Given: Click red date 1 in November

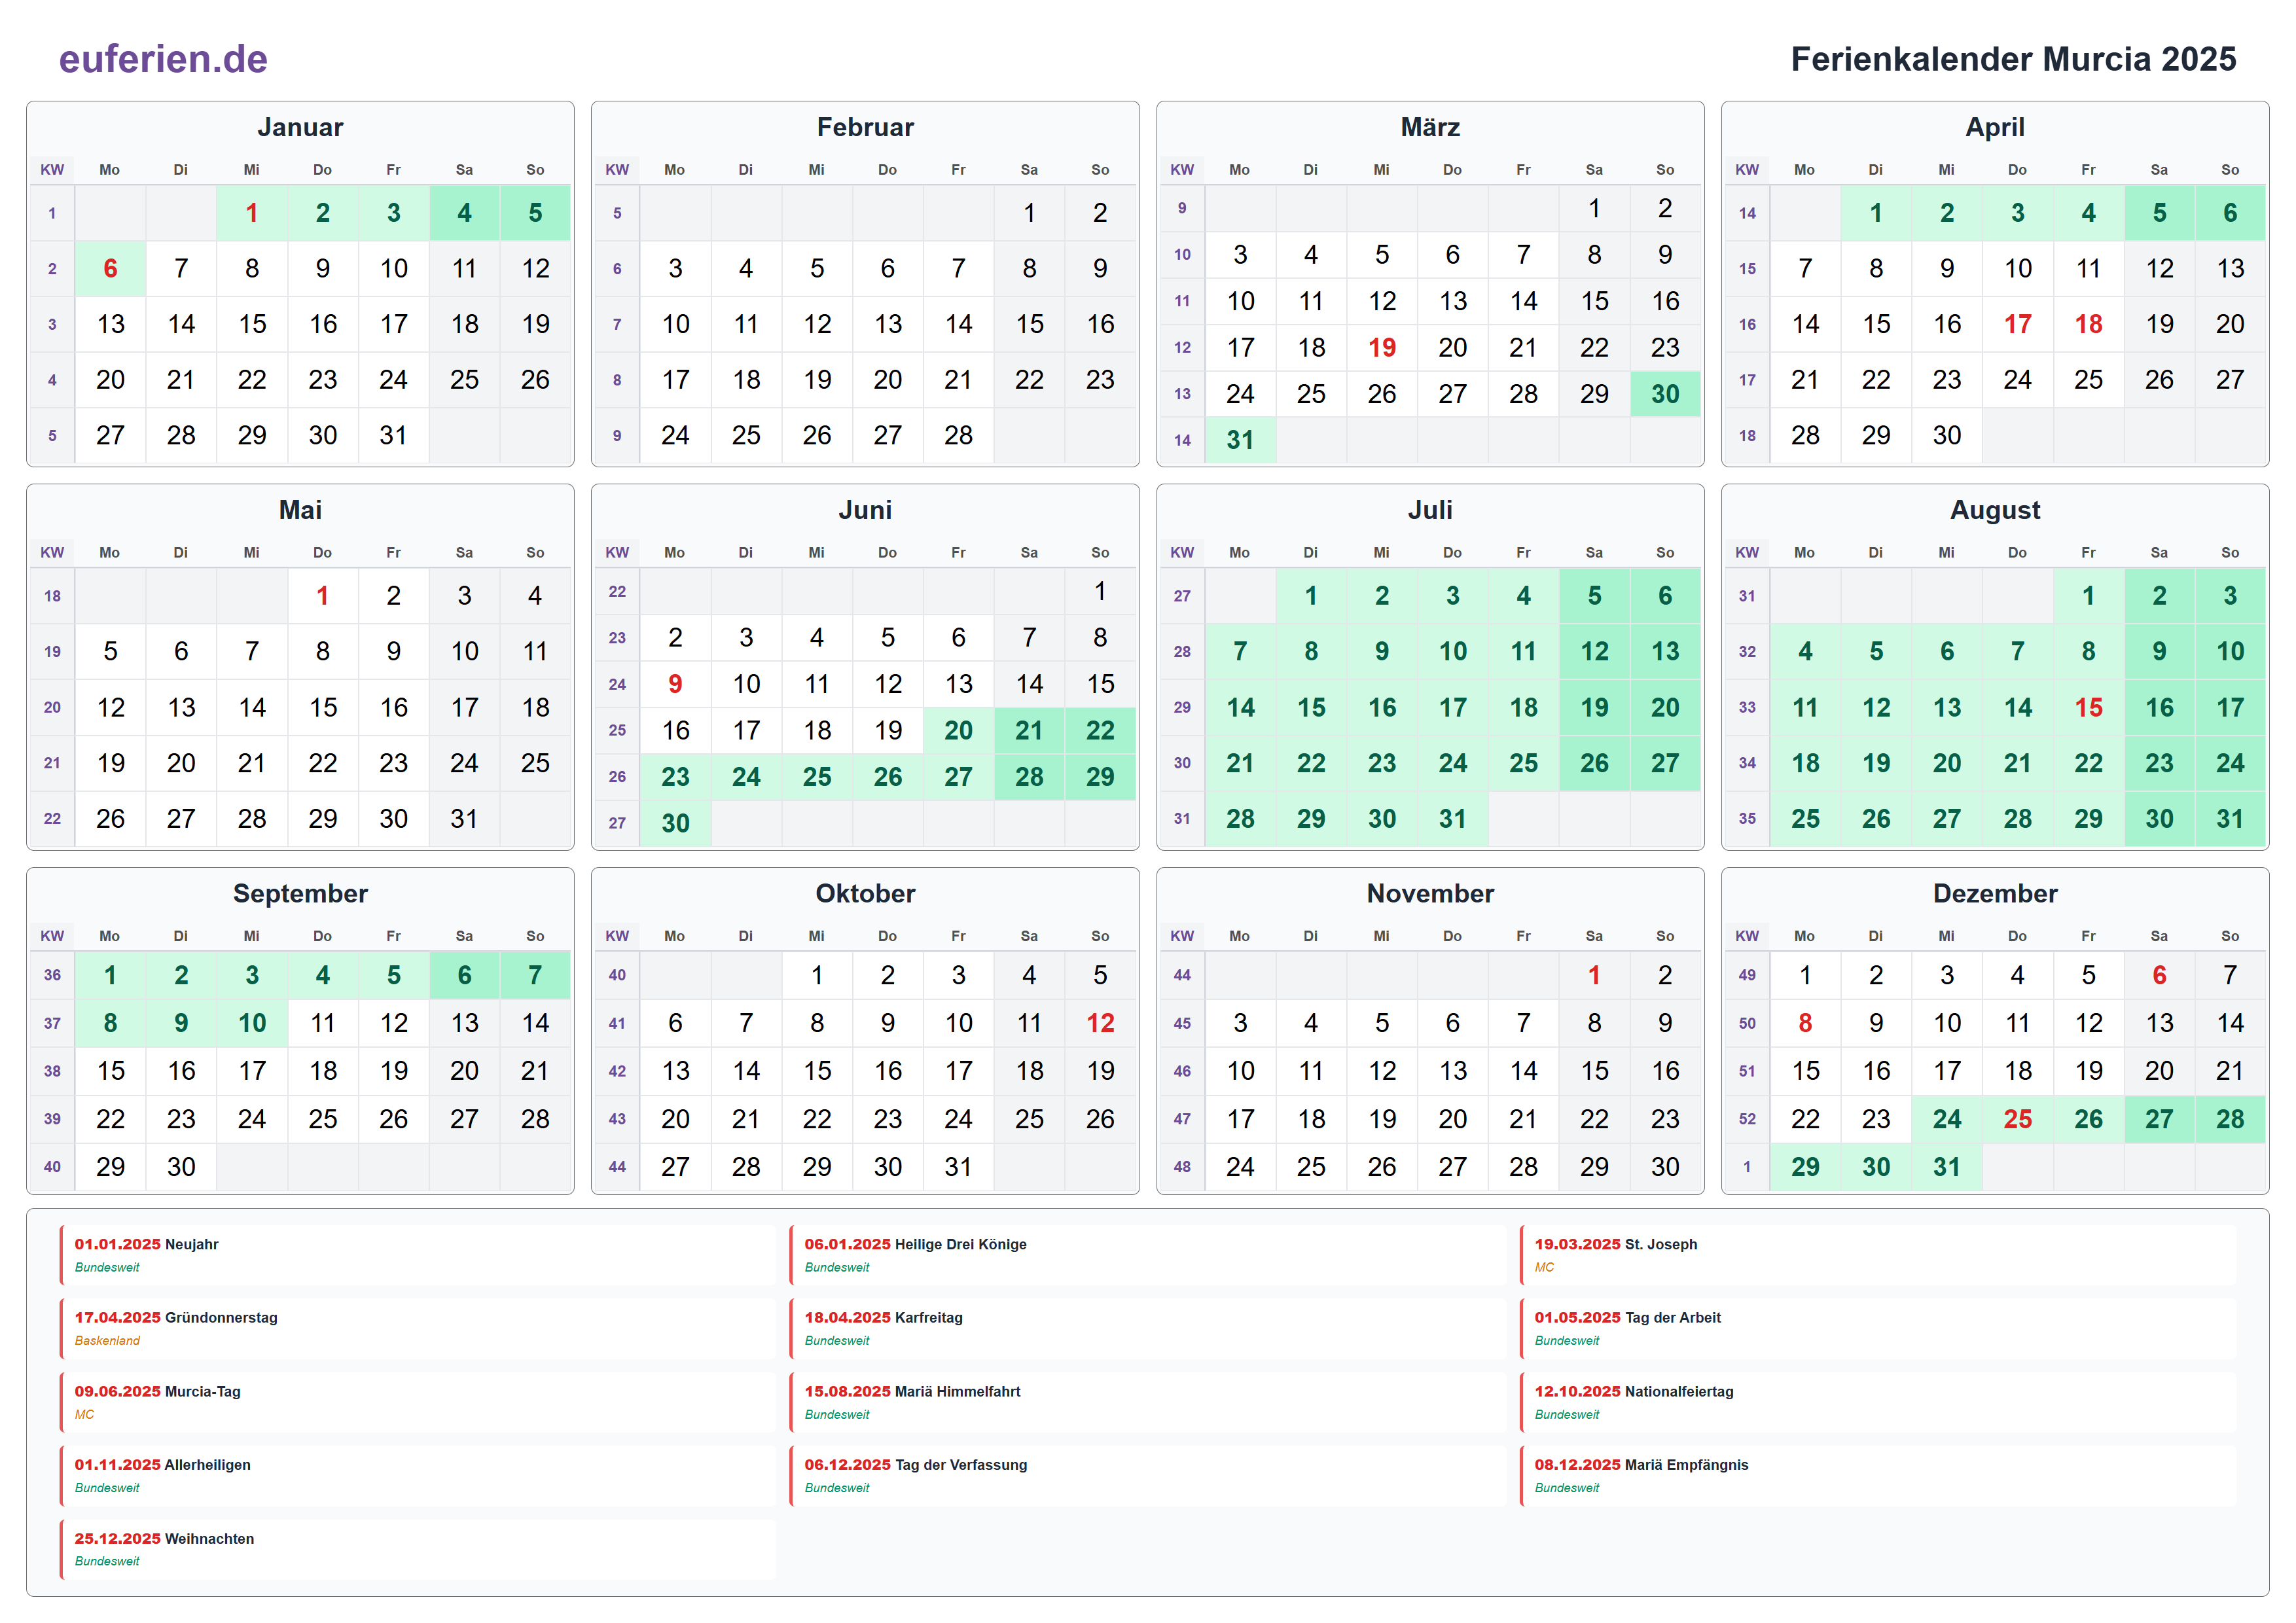Looking at the screenshot, I should click(1594, 975).
